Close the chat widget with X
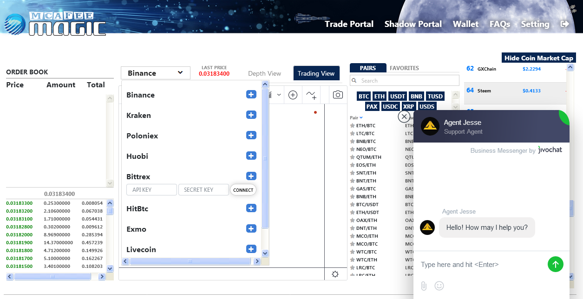The height and width of the screenshot is (299, 583). 404,117
